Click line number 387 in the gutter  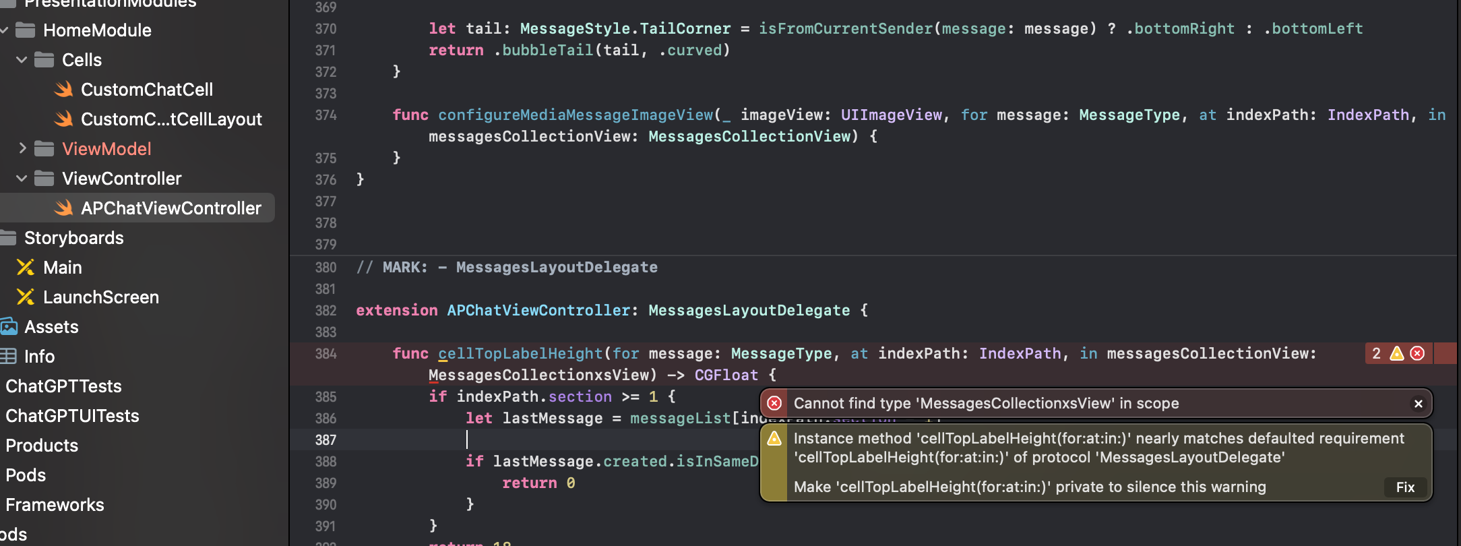(x=325, y=440)
